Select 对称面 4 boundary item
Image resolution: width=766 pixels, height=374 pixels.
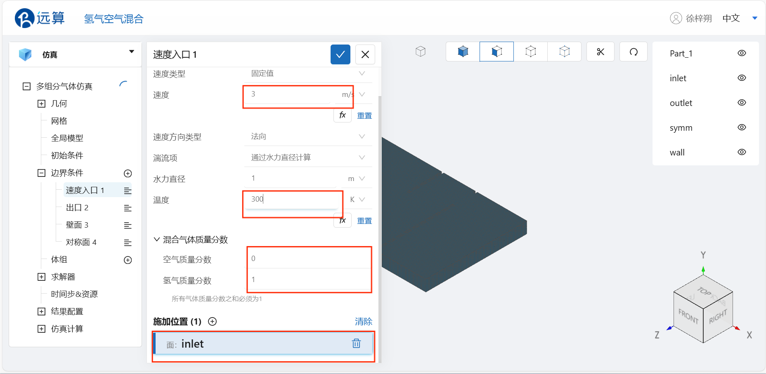click(x=81, y=242)
